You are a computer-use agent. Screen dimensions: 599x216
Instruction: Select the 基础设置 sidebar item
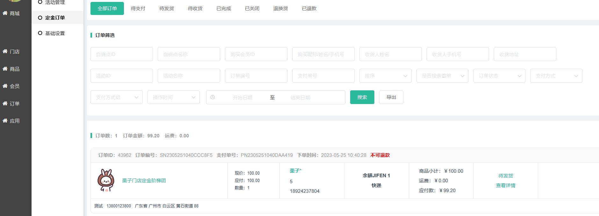pos(55,33)
